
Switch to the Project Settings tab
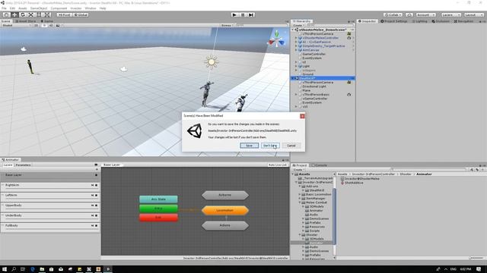click(x=394, y=21)
